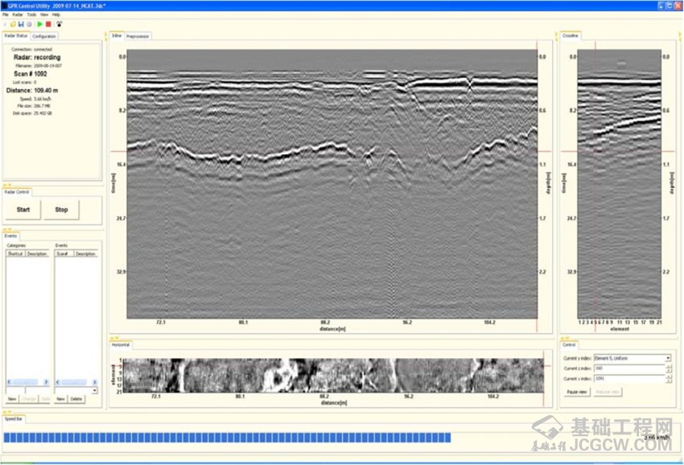Click the Stop radar button
Screen dimensions: 684x465
point(61,210)
